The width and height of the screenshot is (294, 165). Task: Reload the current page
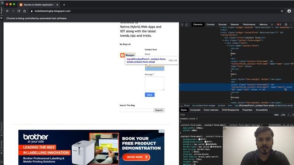click(x=19, y=11)
